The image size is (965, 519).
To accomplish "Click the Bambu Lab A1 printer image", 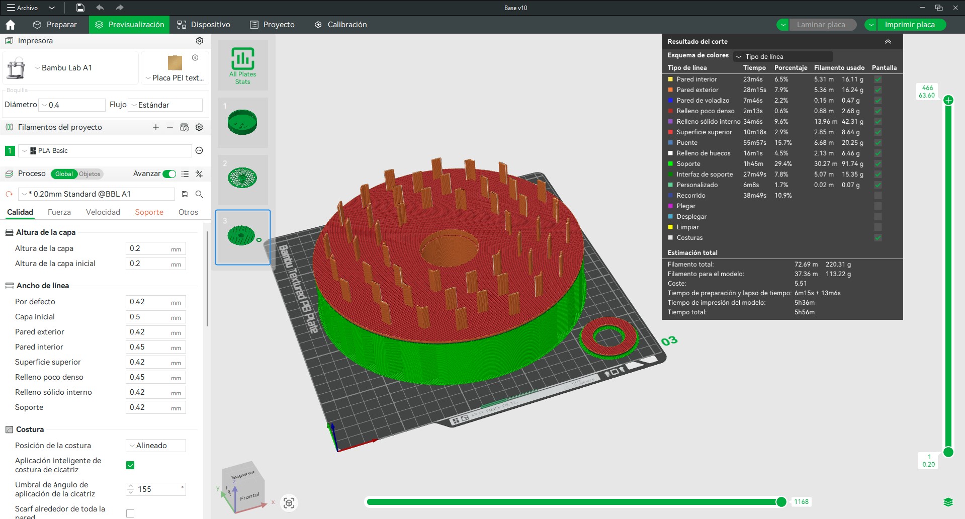I will click(16, 68).
